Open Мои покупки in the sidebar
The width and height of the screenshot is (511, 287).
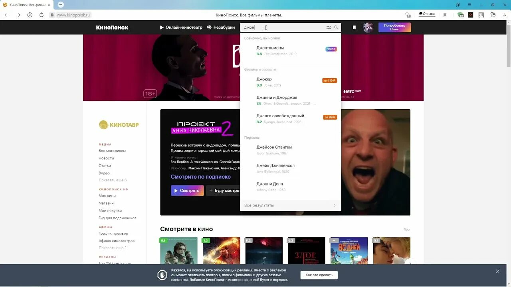point(110,210)
